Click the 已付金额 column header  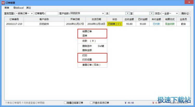[x=143, y=19]
